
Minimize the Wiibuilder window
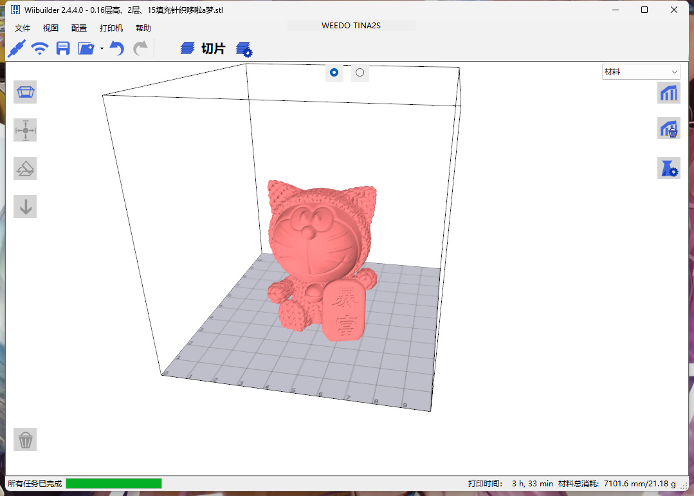point(616,10)
